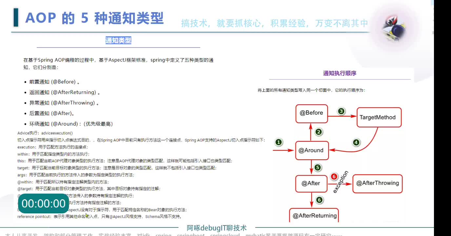Click the TargetMethod box in the diagram
The height and width of the screenshot is (236, 451).
(x=379, y=117)
